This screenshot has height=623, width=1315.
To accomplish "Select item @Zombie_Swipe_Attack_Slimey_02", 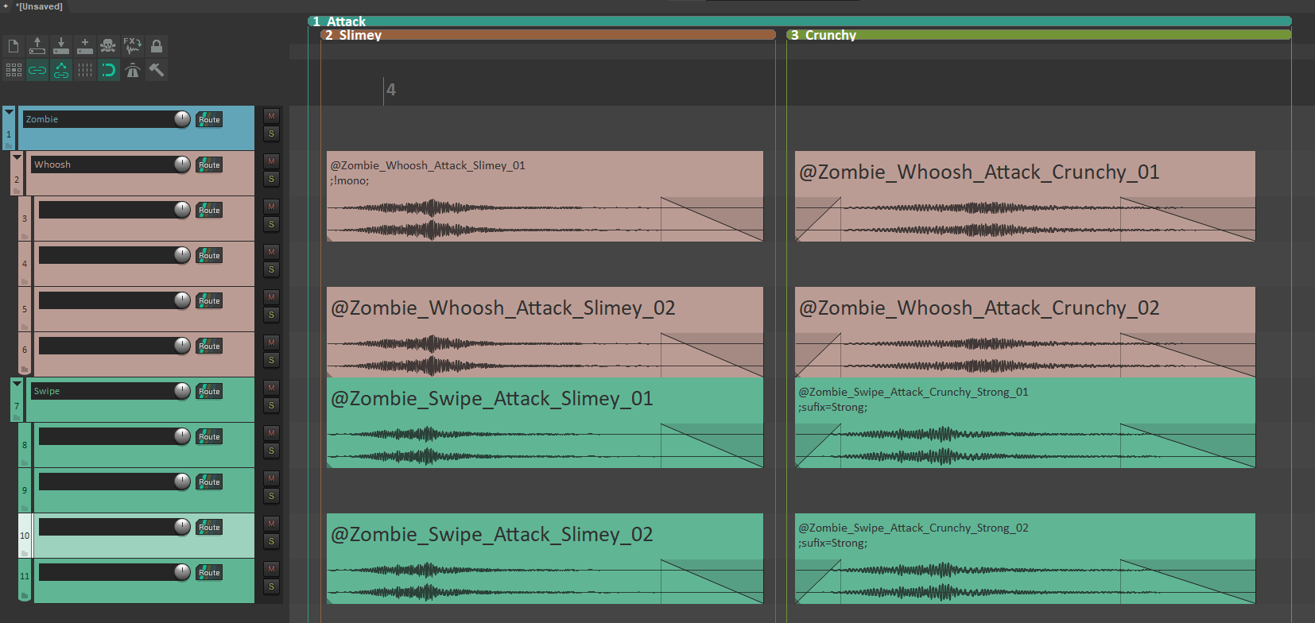I will point(545,559).
